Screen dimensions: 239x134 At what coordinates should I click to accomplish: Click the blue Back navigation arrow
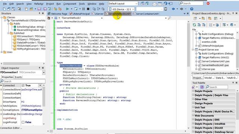[173, 9]
